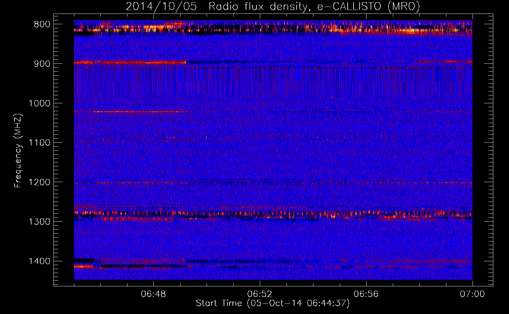This screenshot has width=509, height=314.
Task: Click the plot title '2014/10/05 Radio flux density, e-CALLISTO (MRO)'
Action: pyautogui.click(x=273, y=6)
